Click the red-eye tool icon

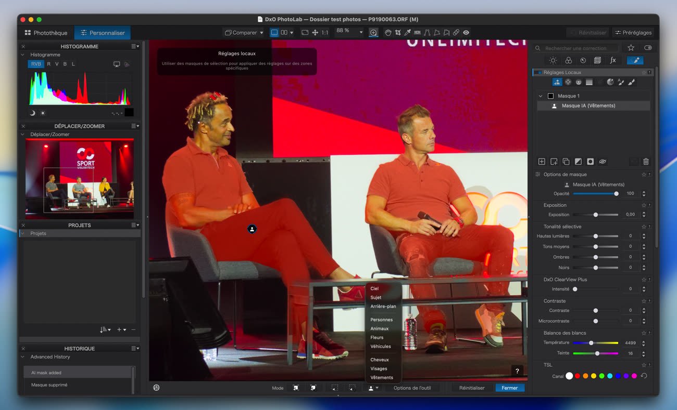point(466,32)
